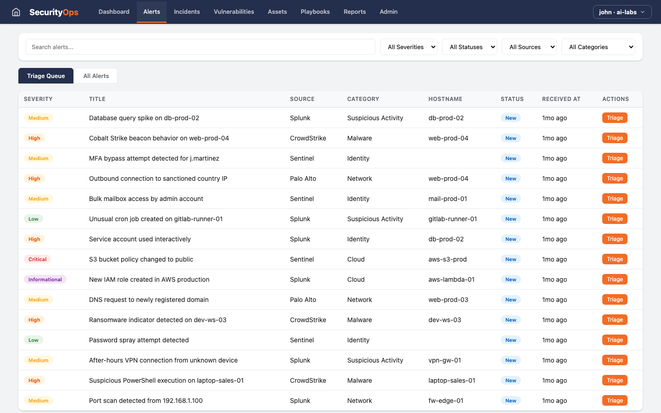The width and height of the screenshot is (661, 413).
Task: Open the All Categories filter dropdown
Action: pyautogui.click(x=598, y=46)
